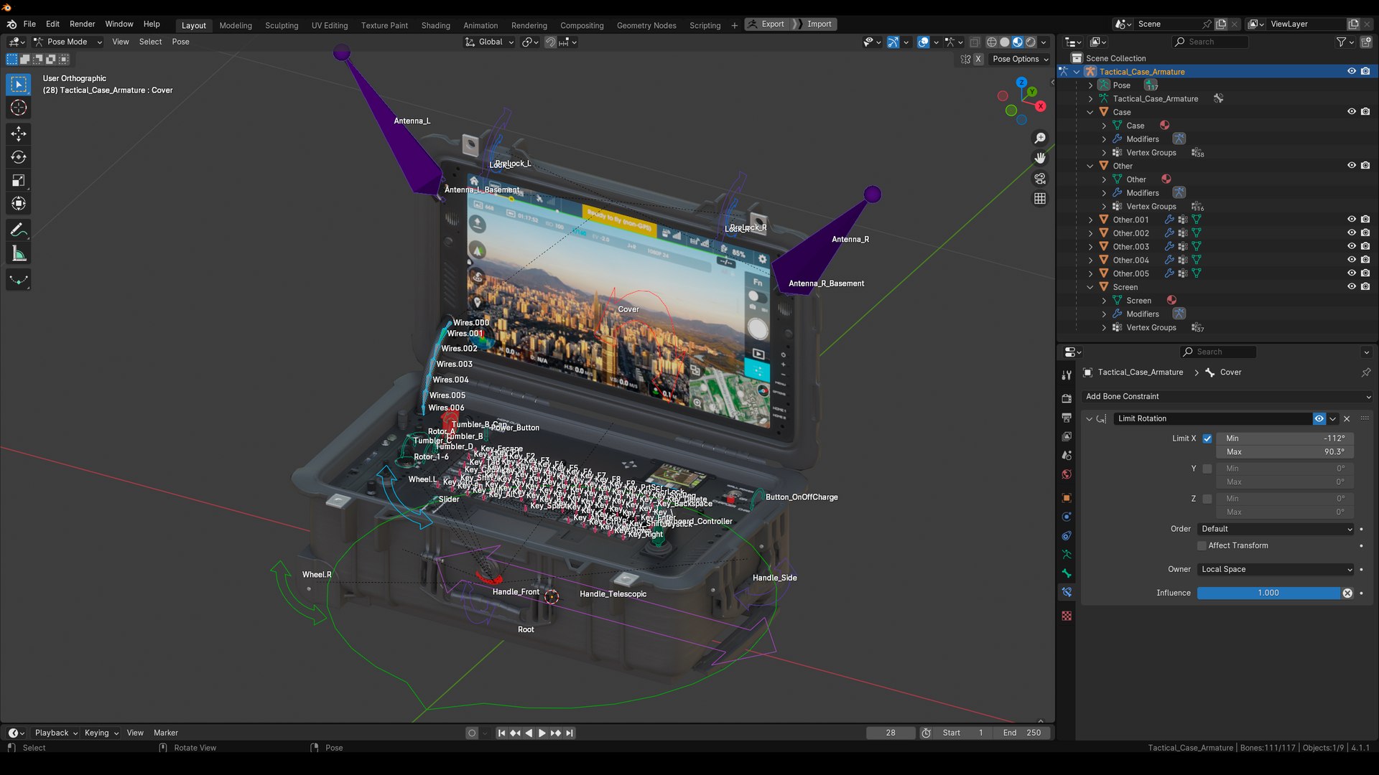Toggle camera view in viewport

pyautogui.click(x=1039, y=179)
